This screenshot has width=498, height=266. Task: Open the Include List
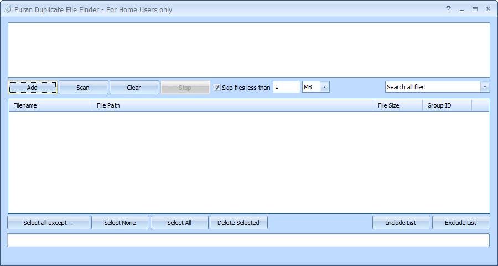tap(401, 223)
